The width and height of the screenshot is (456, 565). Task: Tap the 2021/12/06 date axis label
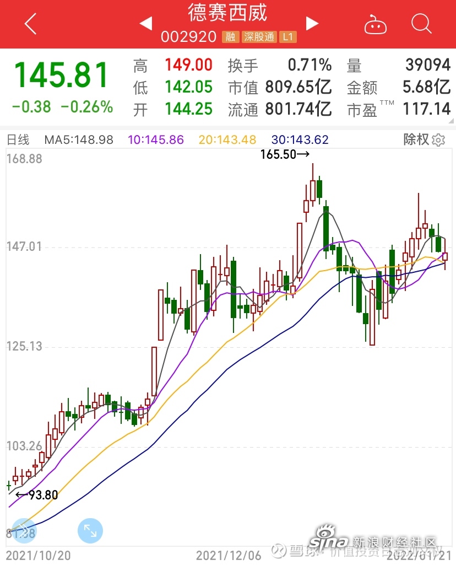coord(229,555)
